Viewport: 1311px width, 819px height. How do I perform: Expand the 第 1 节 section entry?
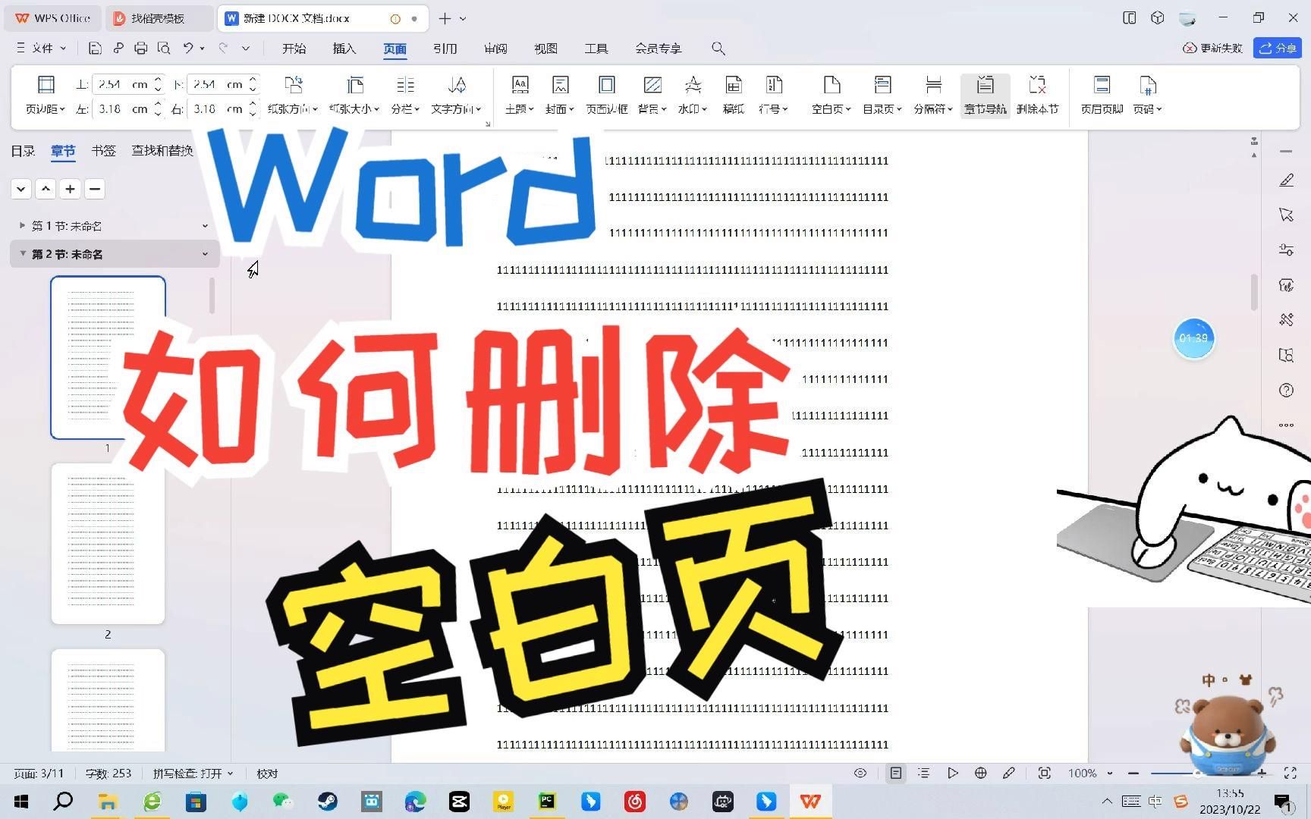[x=20, y=225]
